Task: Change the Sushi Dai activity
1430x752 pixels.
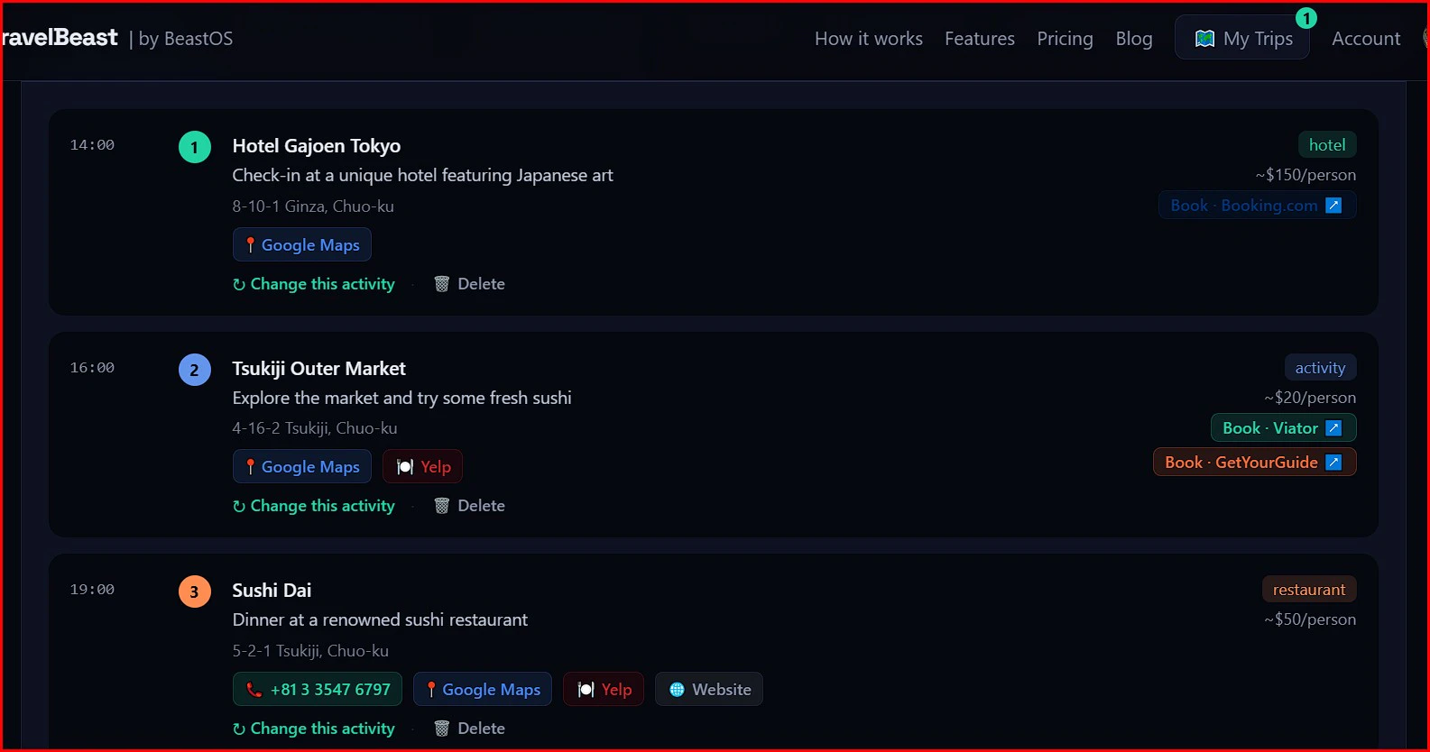Action: tap(314, 729)
